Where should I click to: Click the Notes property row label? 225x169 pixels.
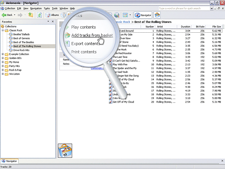pyautogui.click(x=66, y=64)
